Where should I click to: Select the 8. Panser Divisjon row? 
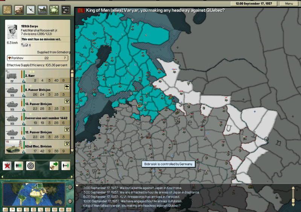(37, 90)
